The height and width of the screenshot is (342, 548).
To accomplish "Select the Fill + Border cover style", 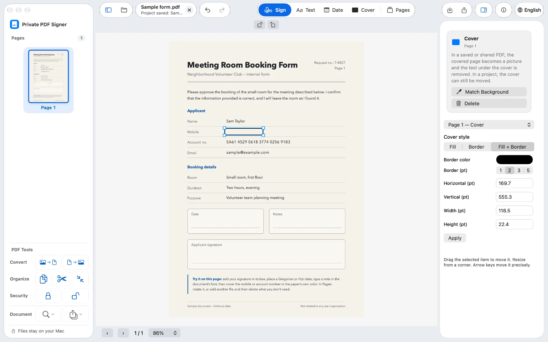I will [x=512, y=147].
